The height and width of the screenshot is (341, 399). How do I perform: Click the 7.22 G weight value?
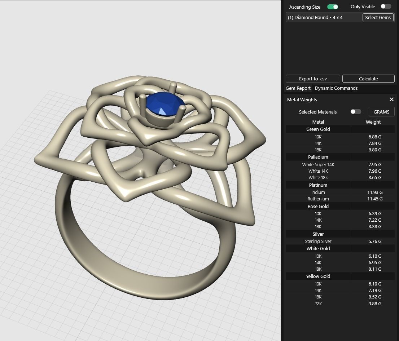coord(375,220)
